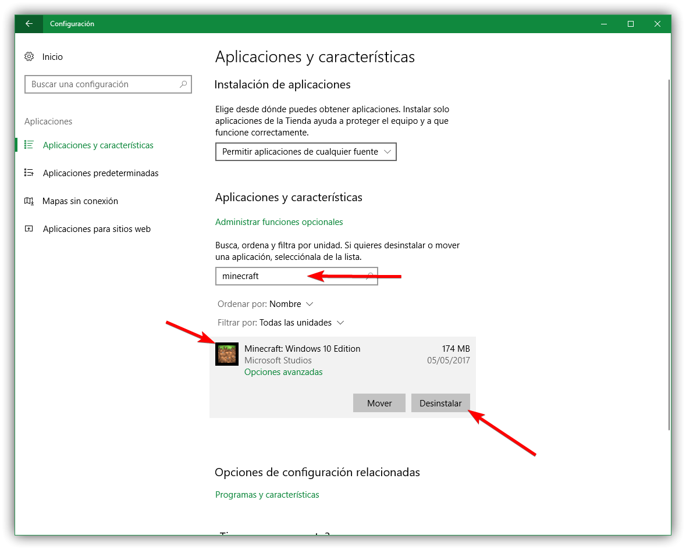Select Aplicaciones para sitios web
The image size is (686, 550).
tap(97, 229)
